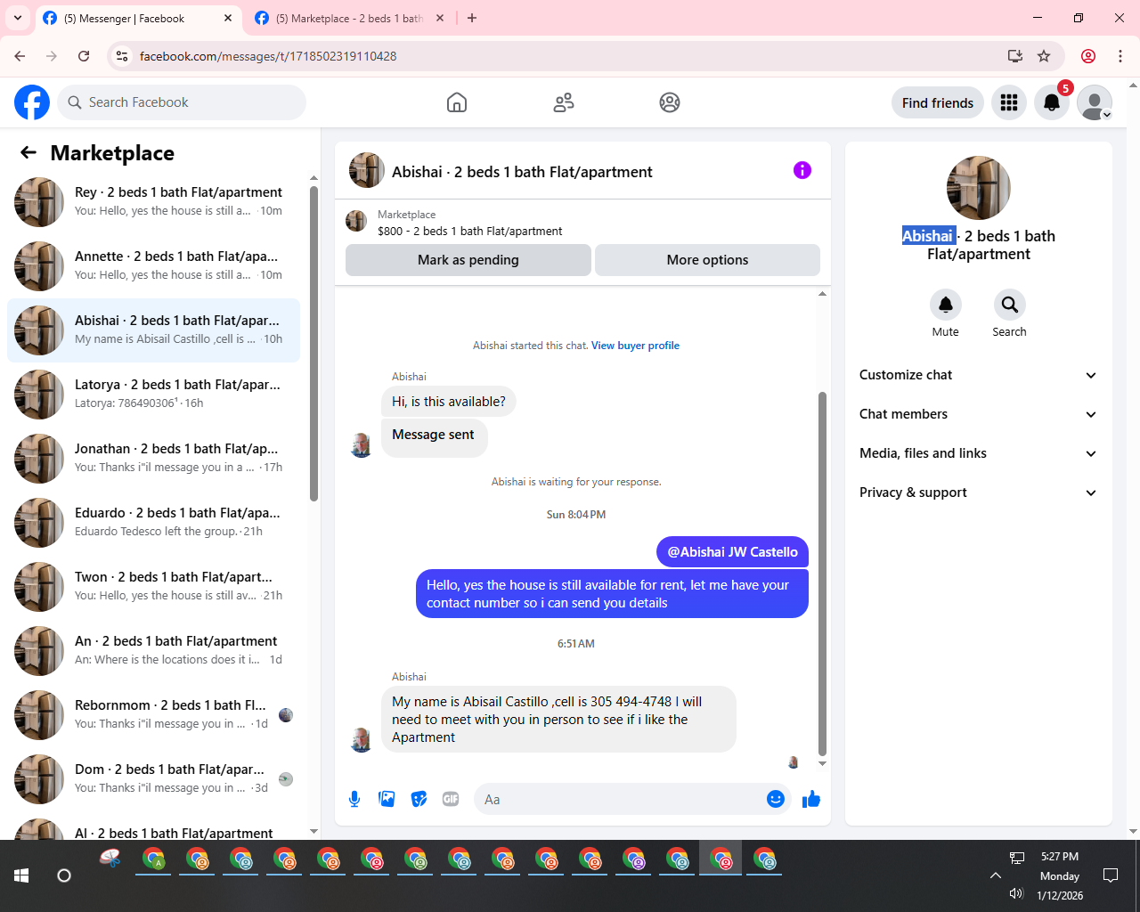Open the Windows Start button

[21, 875]
